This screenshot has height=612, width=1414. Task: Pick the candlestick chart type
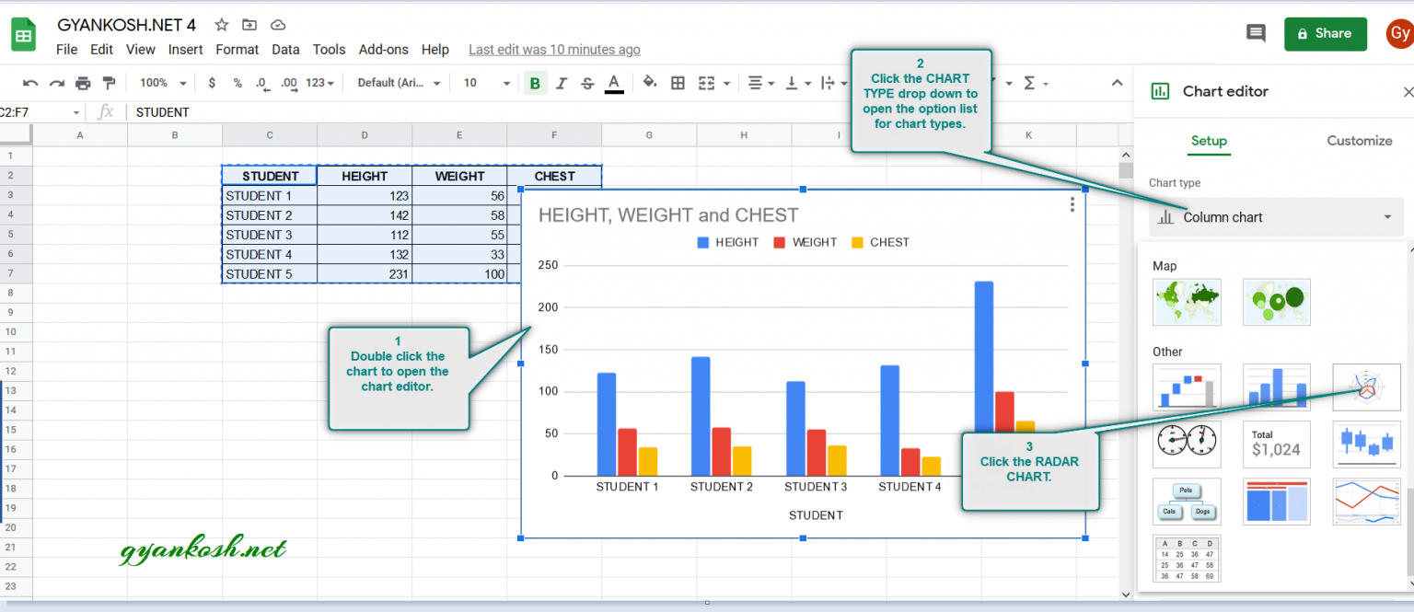tap(1366, 444)
